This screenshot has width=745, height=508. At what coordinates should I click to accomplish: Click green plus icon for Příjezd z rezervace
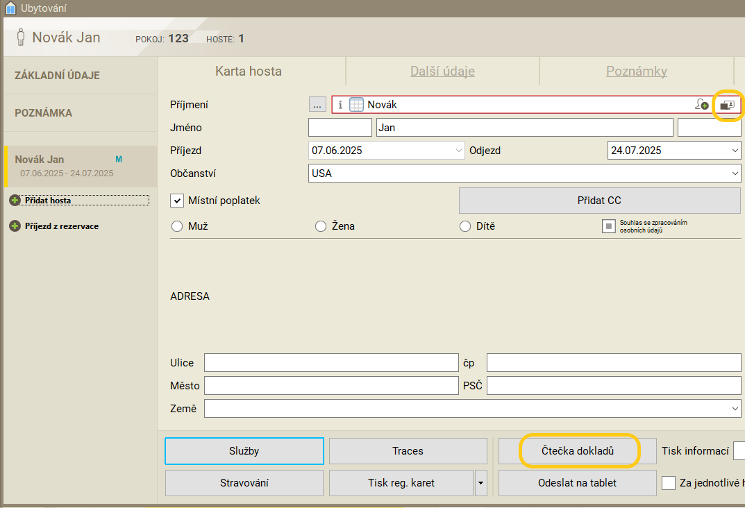(15, 226)
